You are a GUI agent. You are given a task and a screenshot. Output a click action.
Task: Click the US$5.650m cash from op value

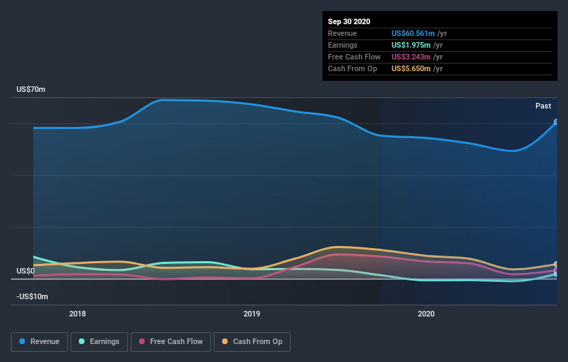(411, 68)
